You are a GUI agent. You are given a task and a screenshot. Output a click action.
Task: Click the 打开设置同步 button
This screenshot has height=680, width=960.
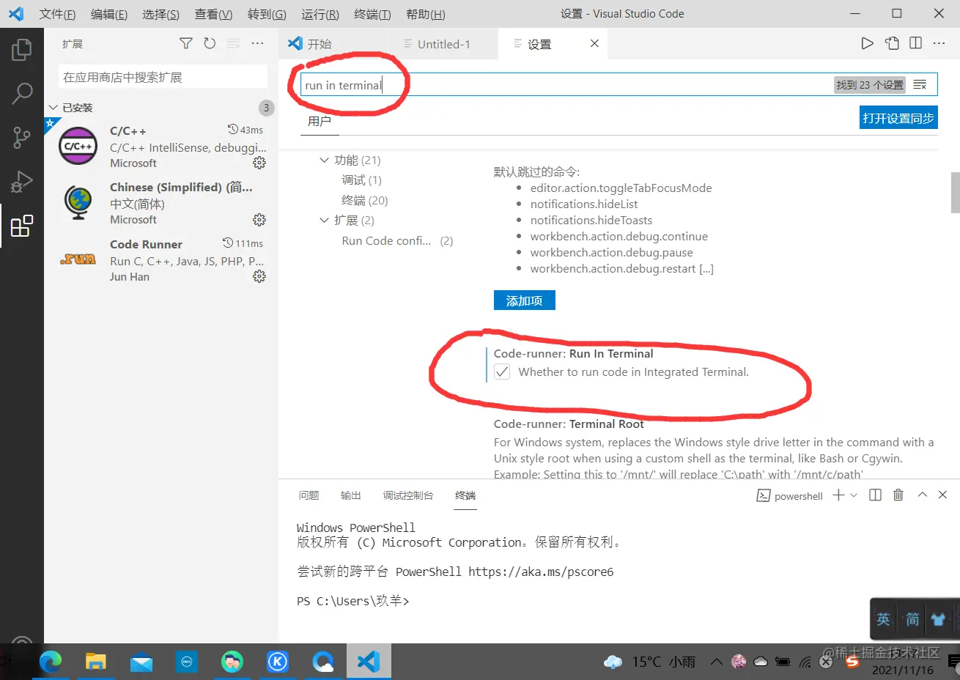[x=898, y=117]
